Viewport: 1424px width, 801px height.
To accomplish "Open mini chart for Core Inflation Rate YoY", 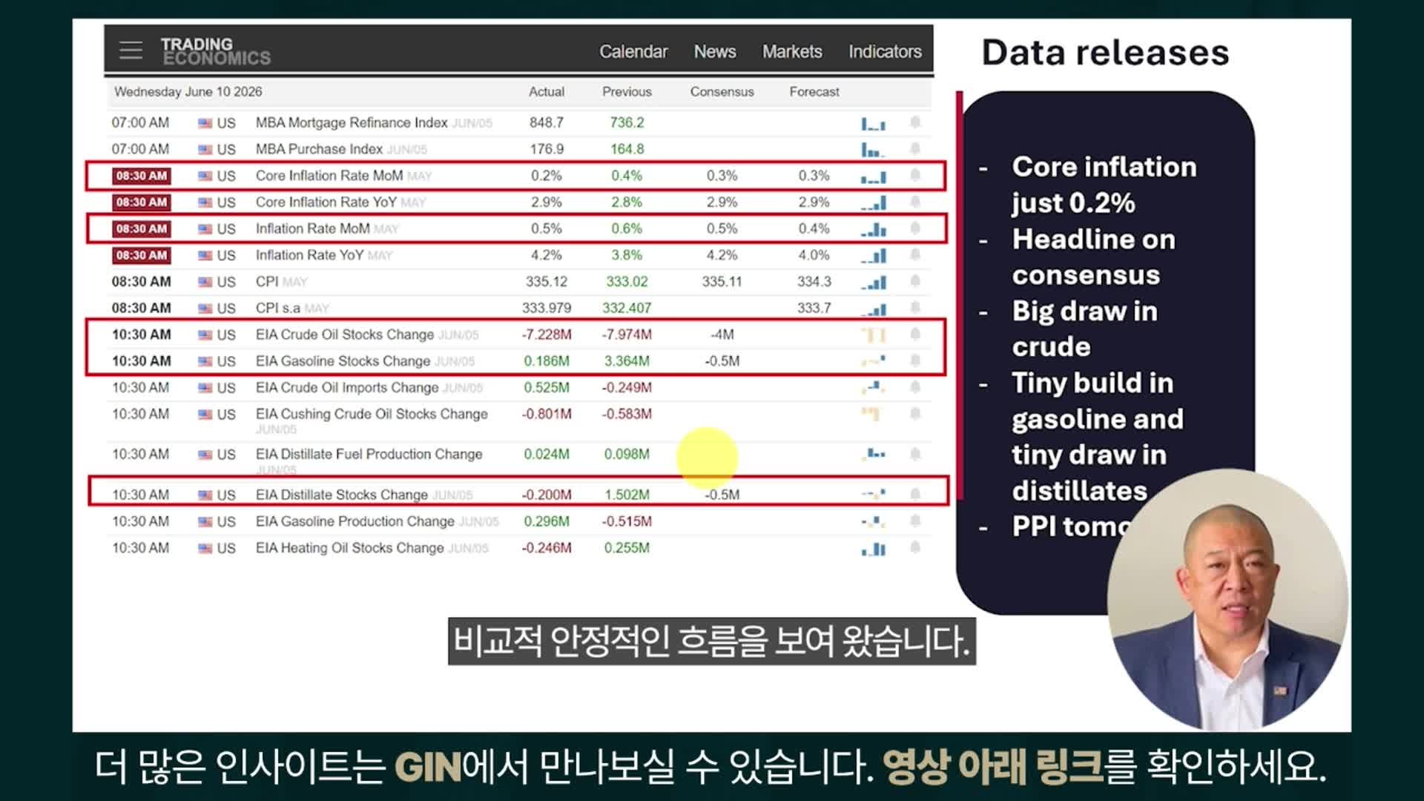I will pos(873,202).
